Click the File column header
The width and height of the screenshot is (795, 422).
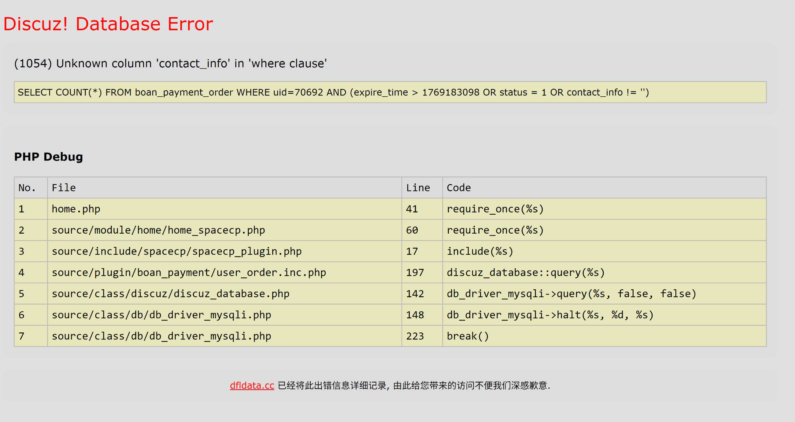click(64, 188)
